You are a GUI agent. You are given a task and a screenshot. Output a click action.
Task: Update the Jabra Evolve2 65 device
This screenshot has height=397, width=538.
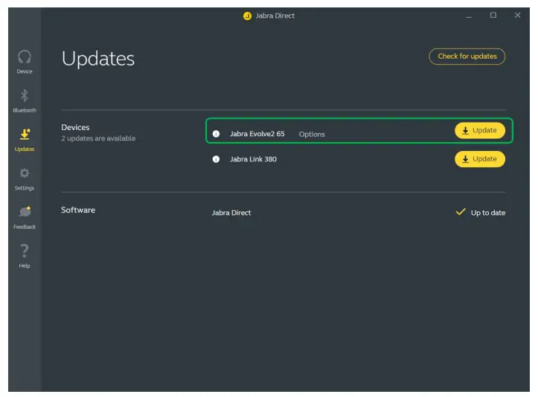[x=480, y=131]
